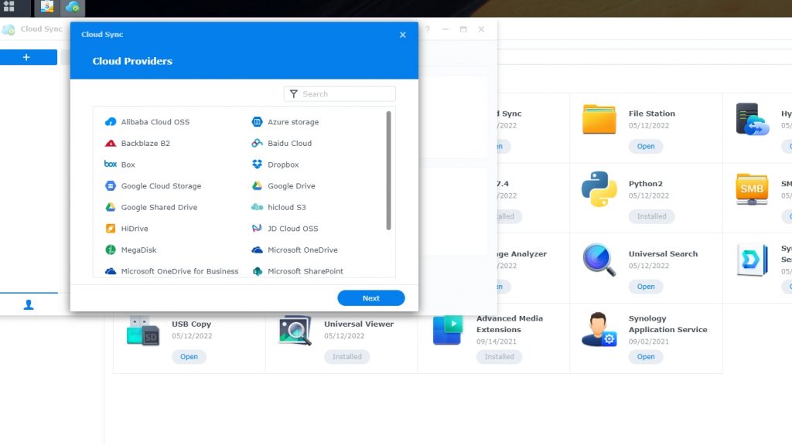Click the provider Search field
The height and width of the screenshot is (445, 792).
click(340, 93)
